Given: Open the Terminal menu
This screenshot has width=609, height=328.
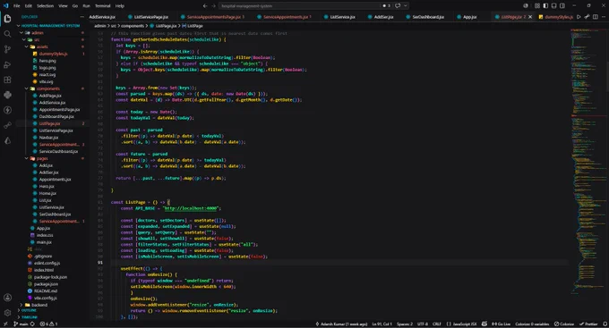Looking at the screenshot, I should pyautogui.click(x=102, y=6).
